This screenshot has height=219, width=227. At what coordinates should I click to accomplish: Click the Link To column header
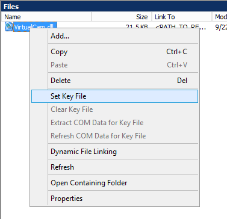(182, 17)
